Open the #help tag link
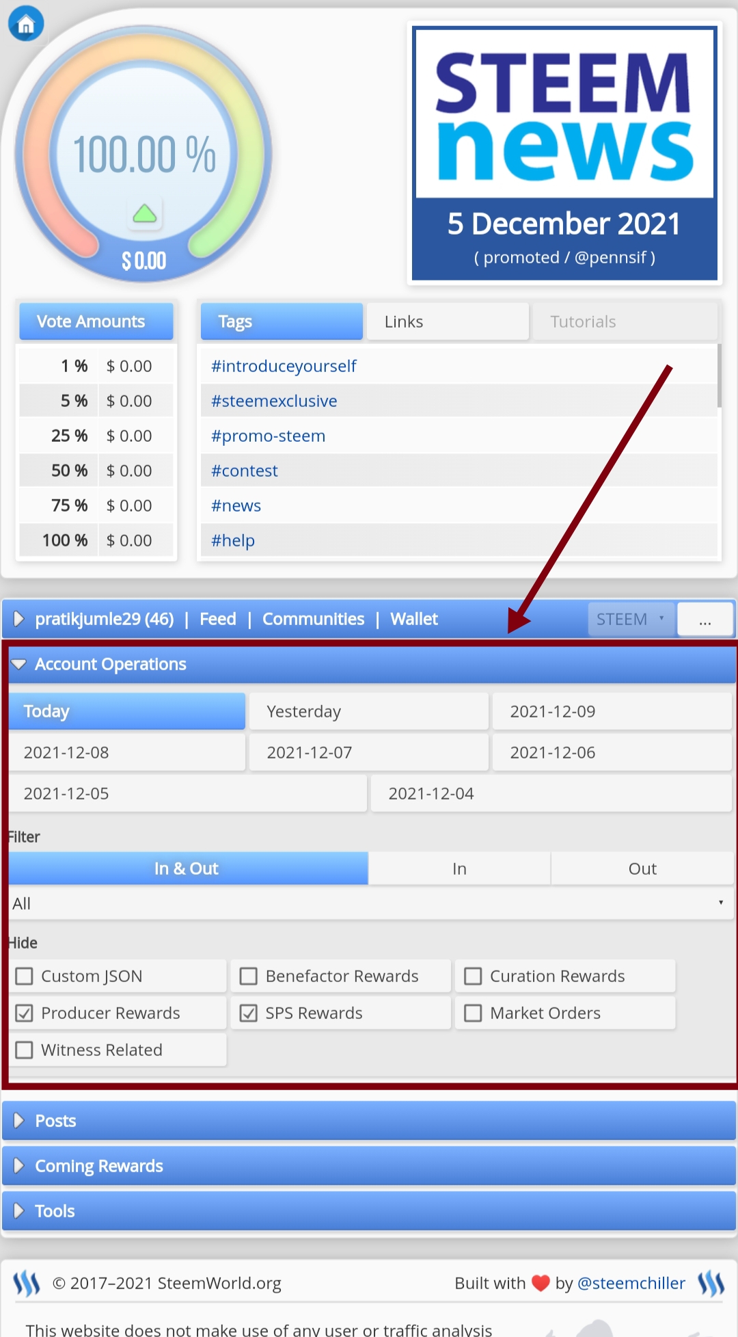The width and height of the screenshot is (738, 1337). pyautogui.click(x=233, y=540)
